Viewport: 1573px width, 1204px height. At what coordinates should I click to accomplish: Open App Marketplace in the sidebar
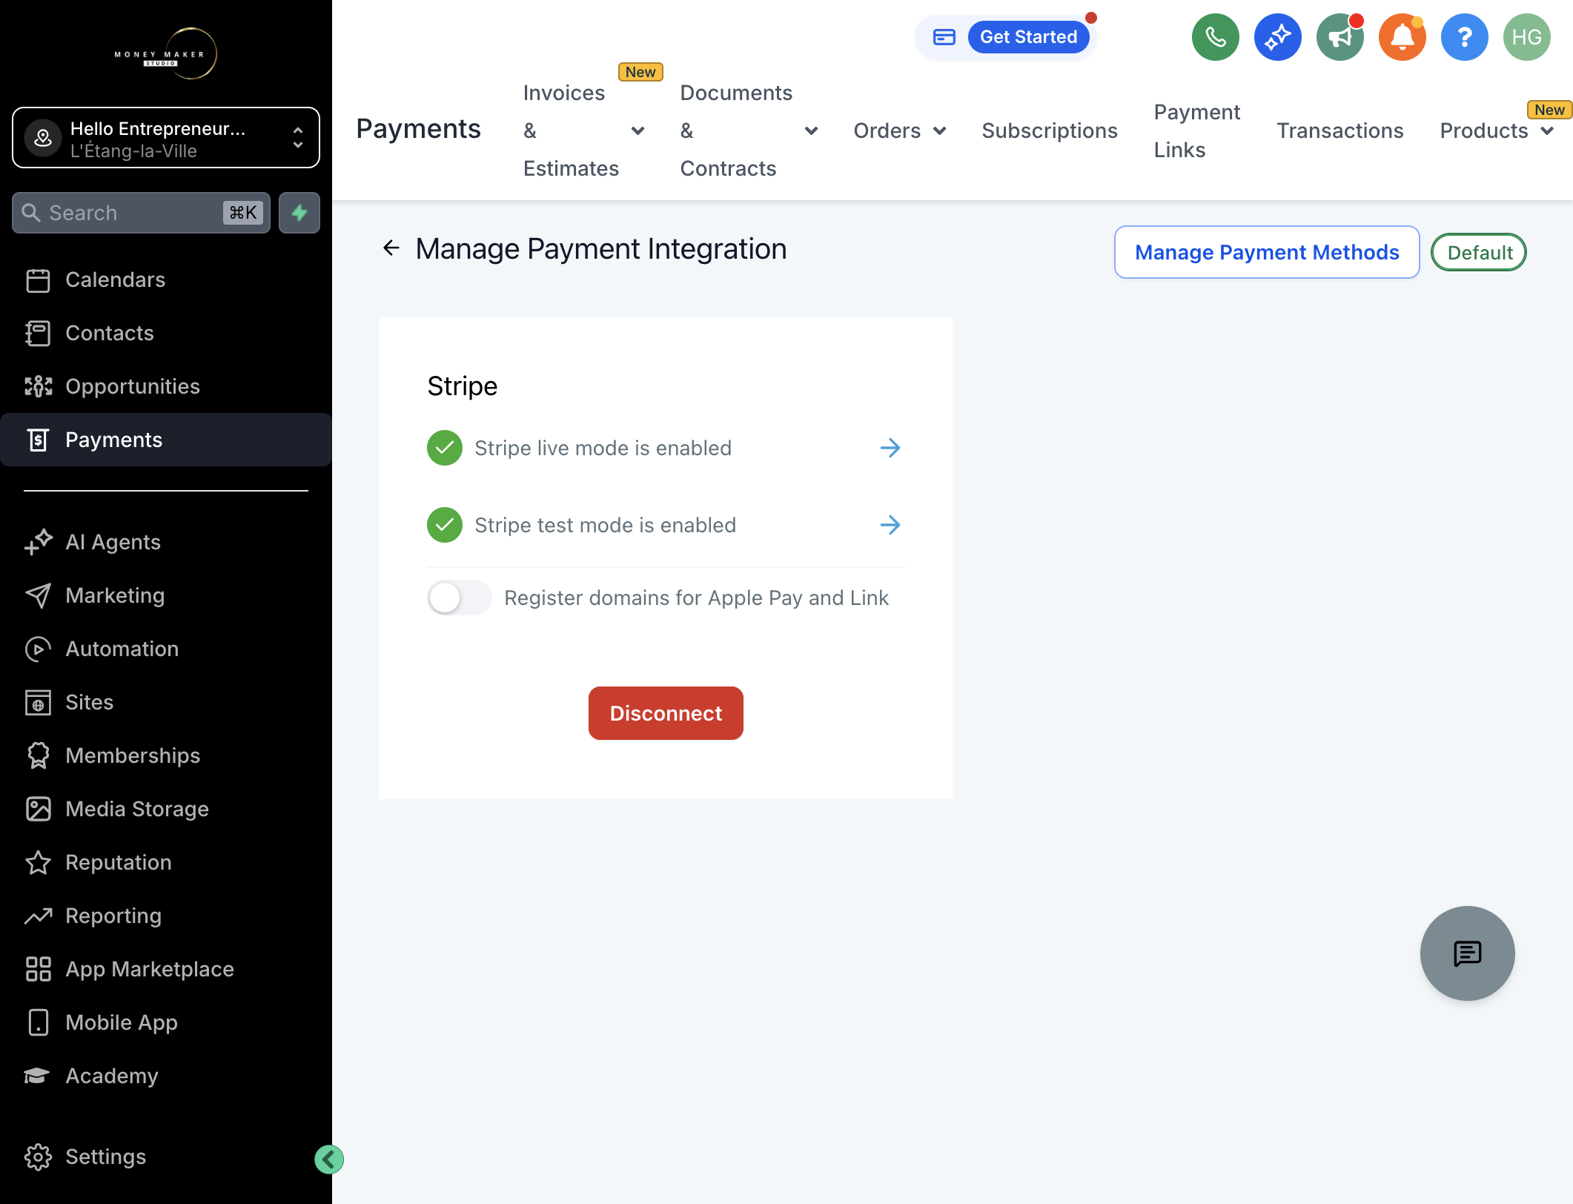coord(166,969)
